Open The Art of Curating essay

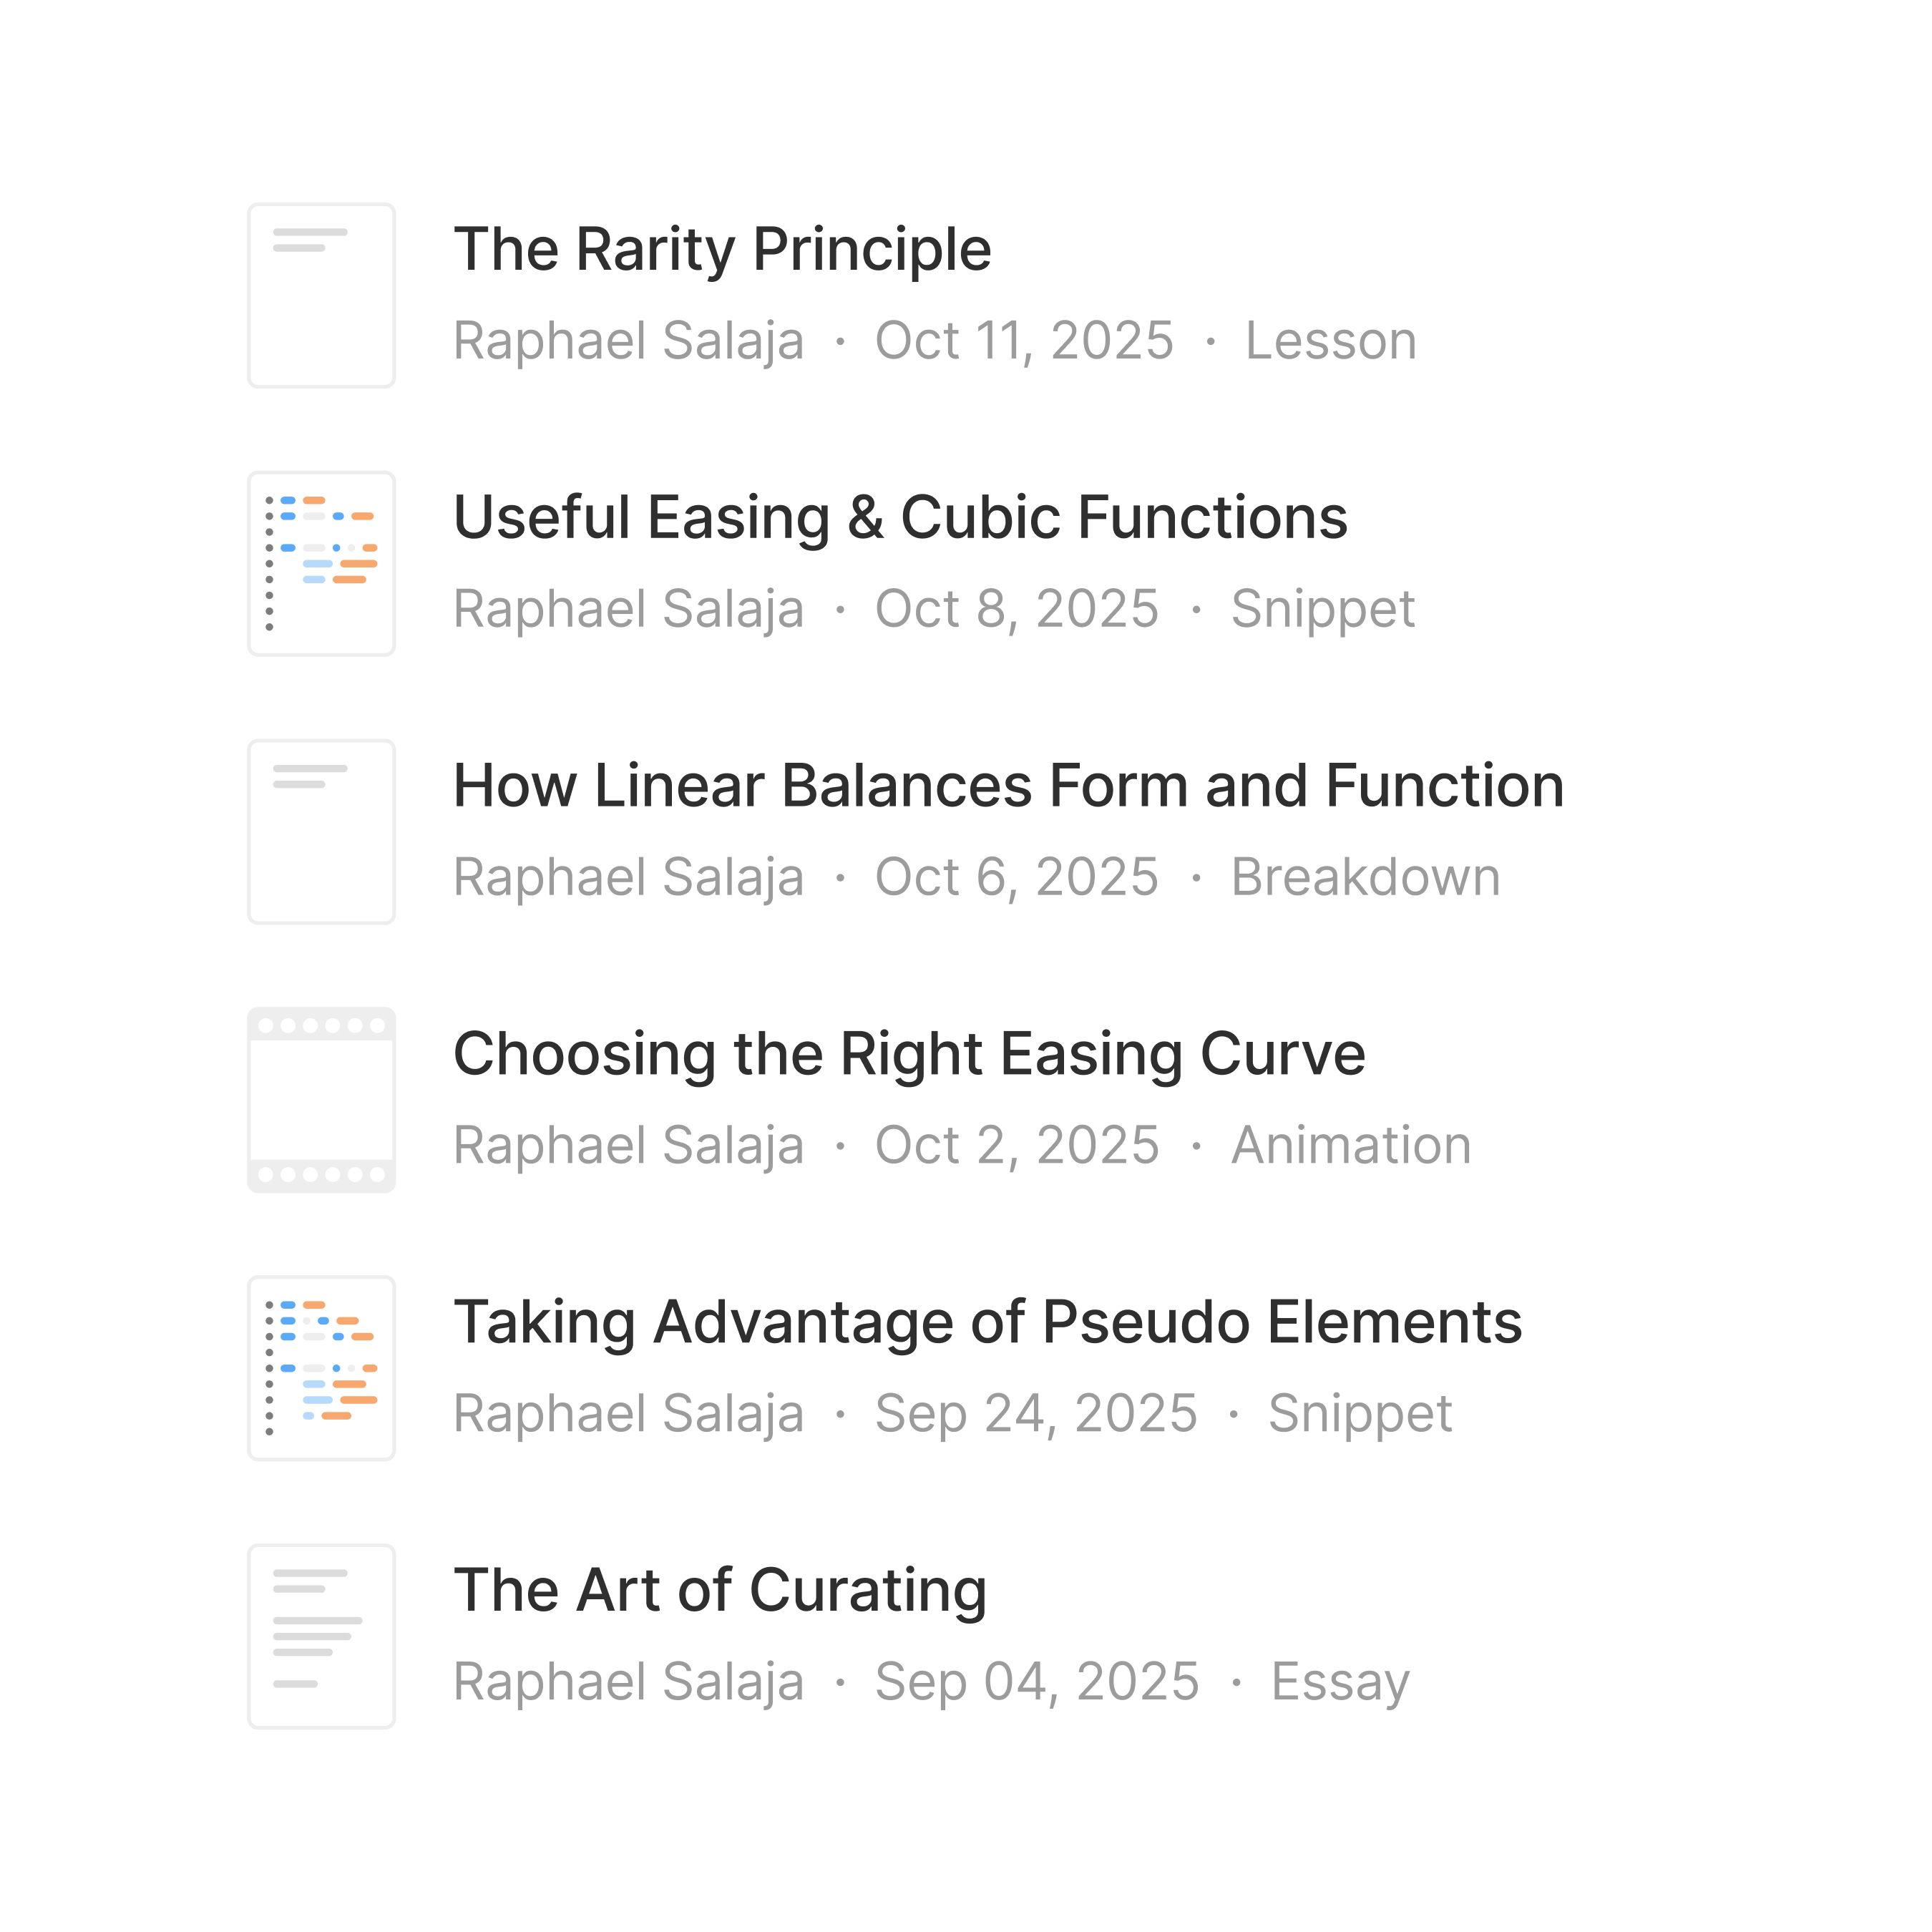[x=720, y=1590]
